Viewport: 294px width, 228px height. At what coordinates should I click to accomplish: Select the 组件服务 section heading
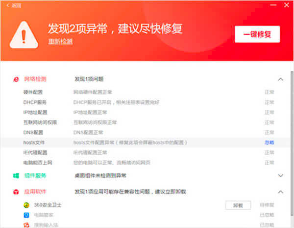[x=35, y=175]
